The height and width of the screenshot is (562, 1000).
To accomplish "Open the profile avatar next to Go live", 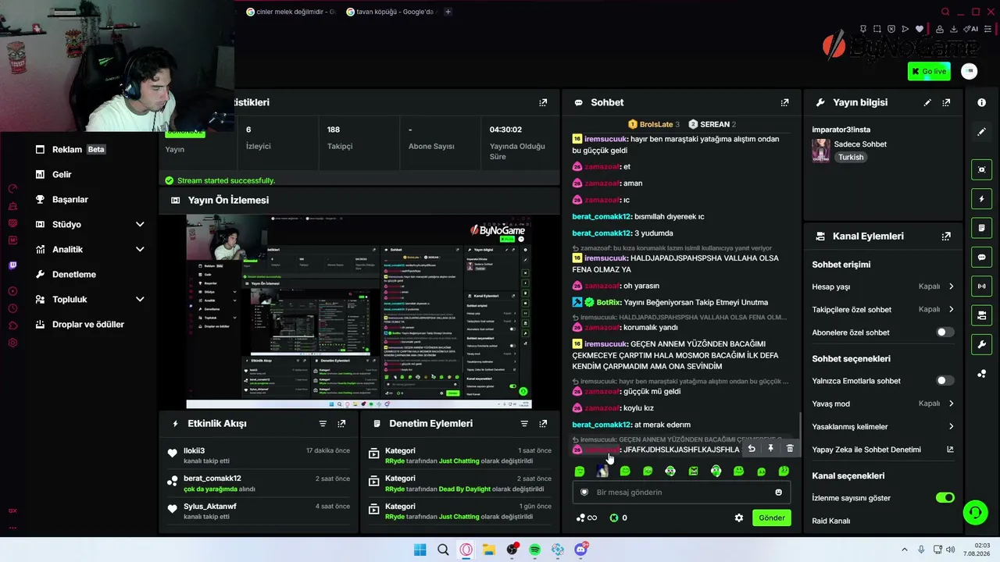I will pyautogui.click(x=969, y=71).
